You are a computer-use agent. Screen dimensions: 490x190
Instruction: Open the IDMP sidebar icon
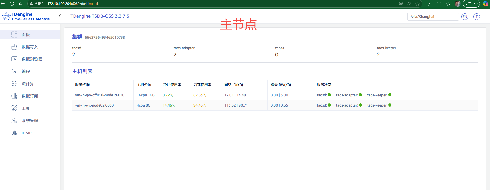[14, 133]
